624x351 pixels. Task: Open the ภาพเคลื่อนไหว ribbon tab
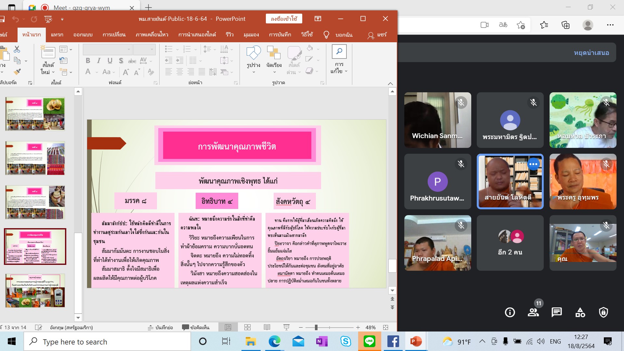point(152,34)
